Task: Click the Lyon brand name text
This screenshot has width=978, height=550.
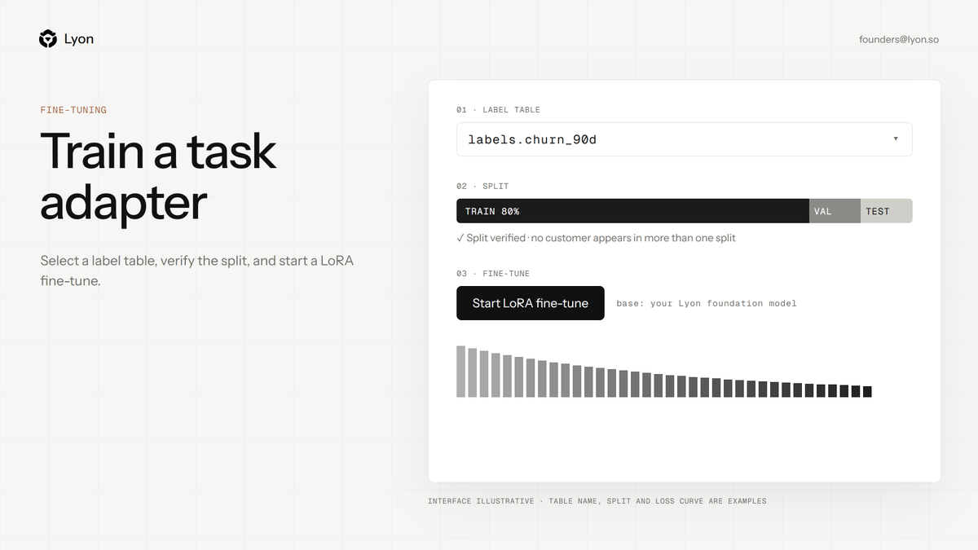Action: pos(79,39)
